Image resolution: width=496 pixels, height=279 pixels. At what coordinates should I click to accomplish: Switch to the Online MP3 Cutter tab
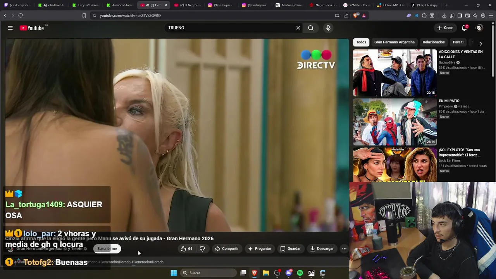tap(391, 5)
